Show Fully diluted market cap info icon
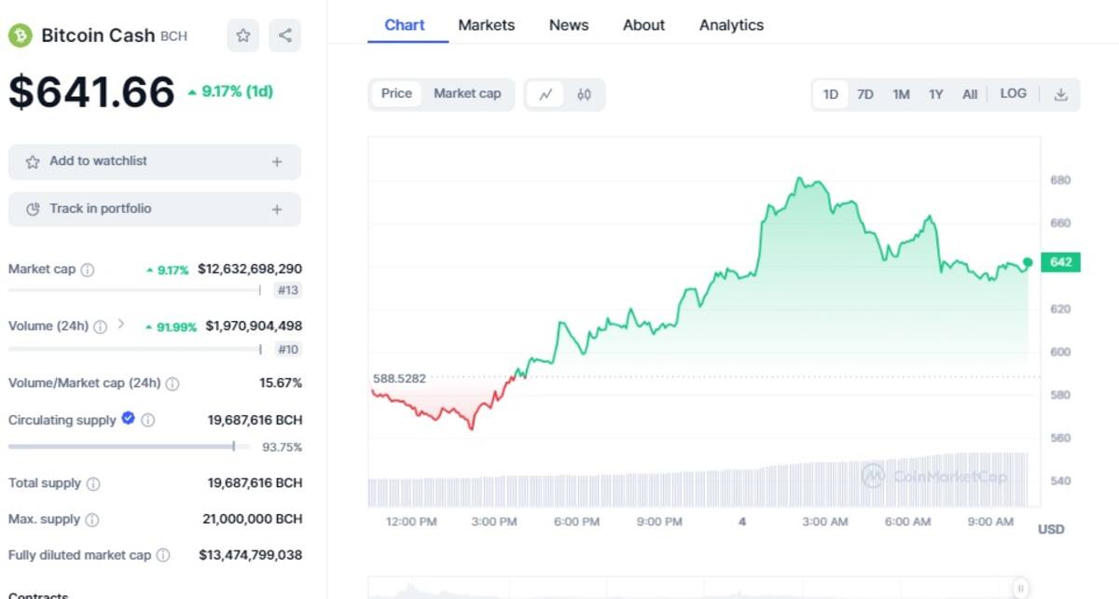1119x599 pixels. pyautogui.click(x=163, y=555)
